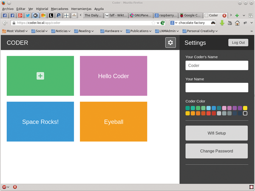Image resolution: width=255 pixels, height=191 pixels.
Task: Open the Space Rocks! app tile
Action: [x=40, y=122]
